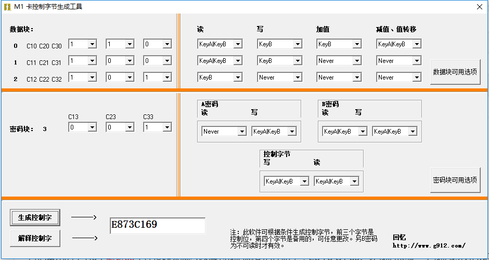
Task: Expand block 2 decrement Never dropdown
Action: pos(417,77)
